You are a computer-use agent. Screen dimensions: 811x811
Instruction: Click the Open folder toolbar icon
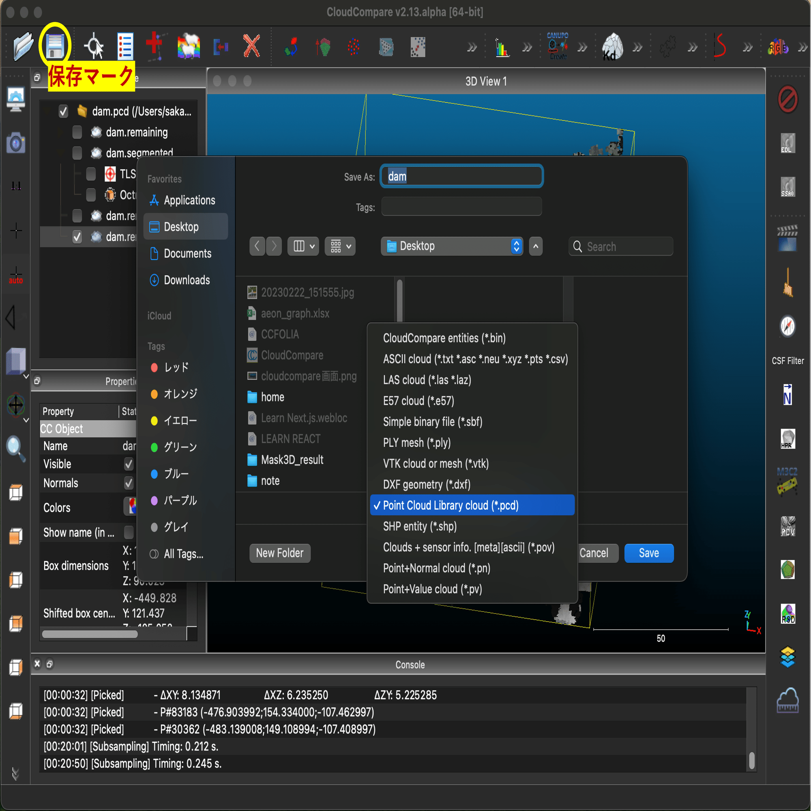(23, 46)
